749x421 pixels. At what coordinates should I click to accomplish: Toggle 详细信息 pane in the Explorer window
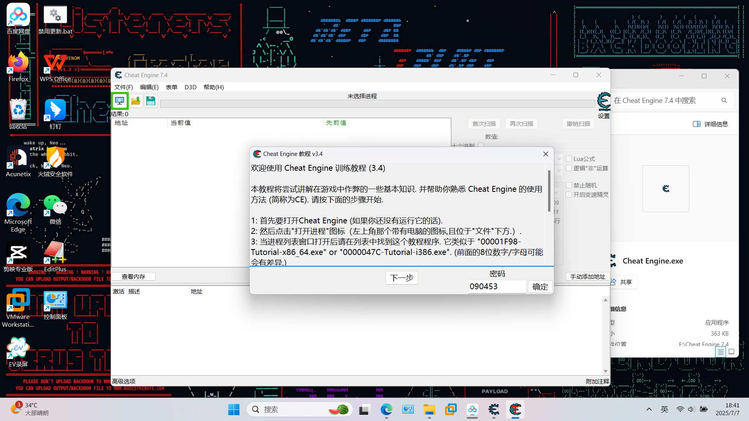pos(711,124)
